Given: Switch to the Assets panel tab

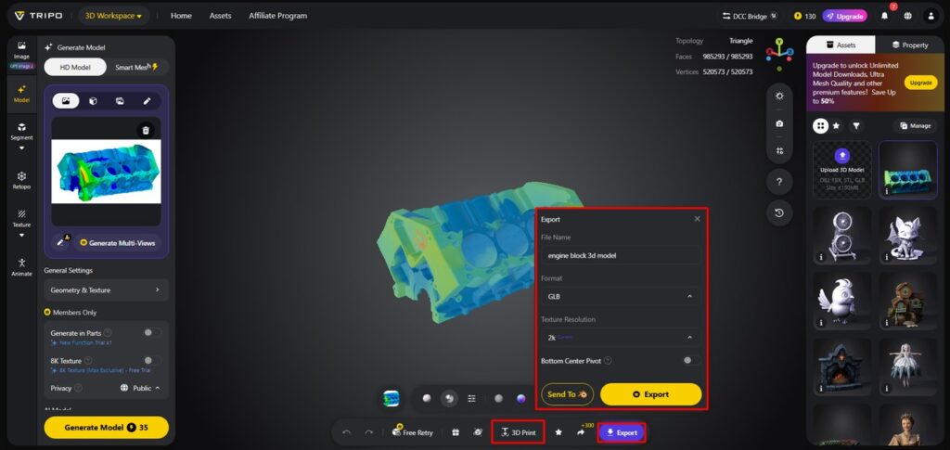Looking at the screenshot, I should [x=841, y=45].
